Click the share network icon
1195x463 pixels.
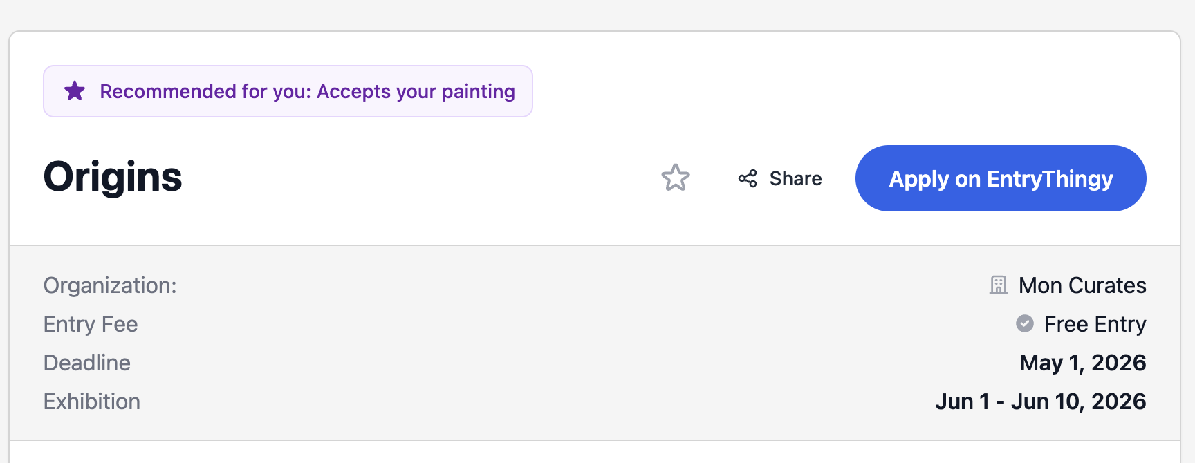748,178
